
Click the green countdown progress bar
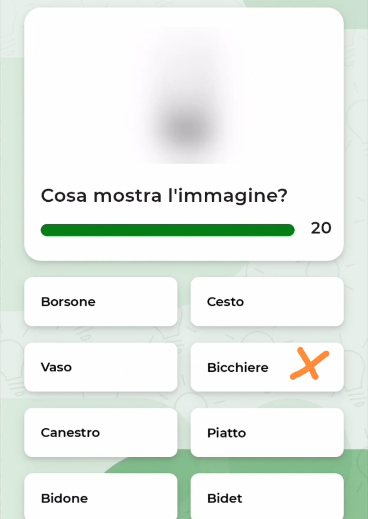(167, 230)
